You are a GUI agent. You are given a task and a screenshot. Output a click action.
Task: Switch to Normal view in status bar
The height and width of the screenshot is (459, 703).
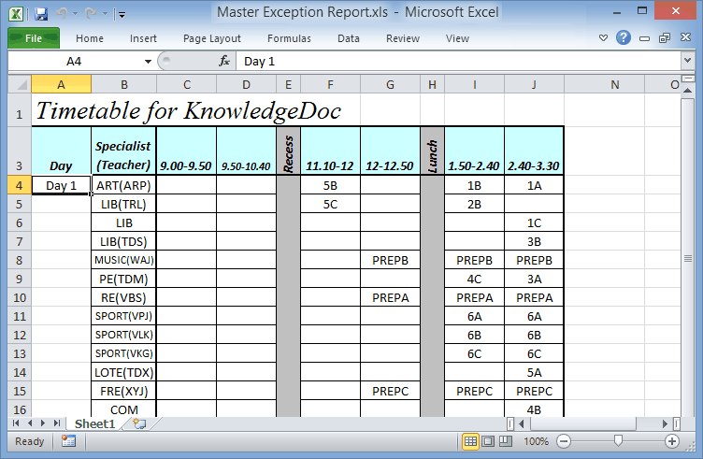point(470,441)
